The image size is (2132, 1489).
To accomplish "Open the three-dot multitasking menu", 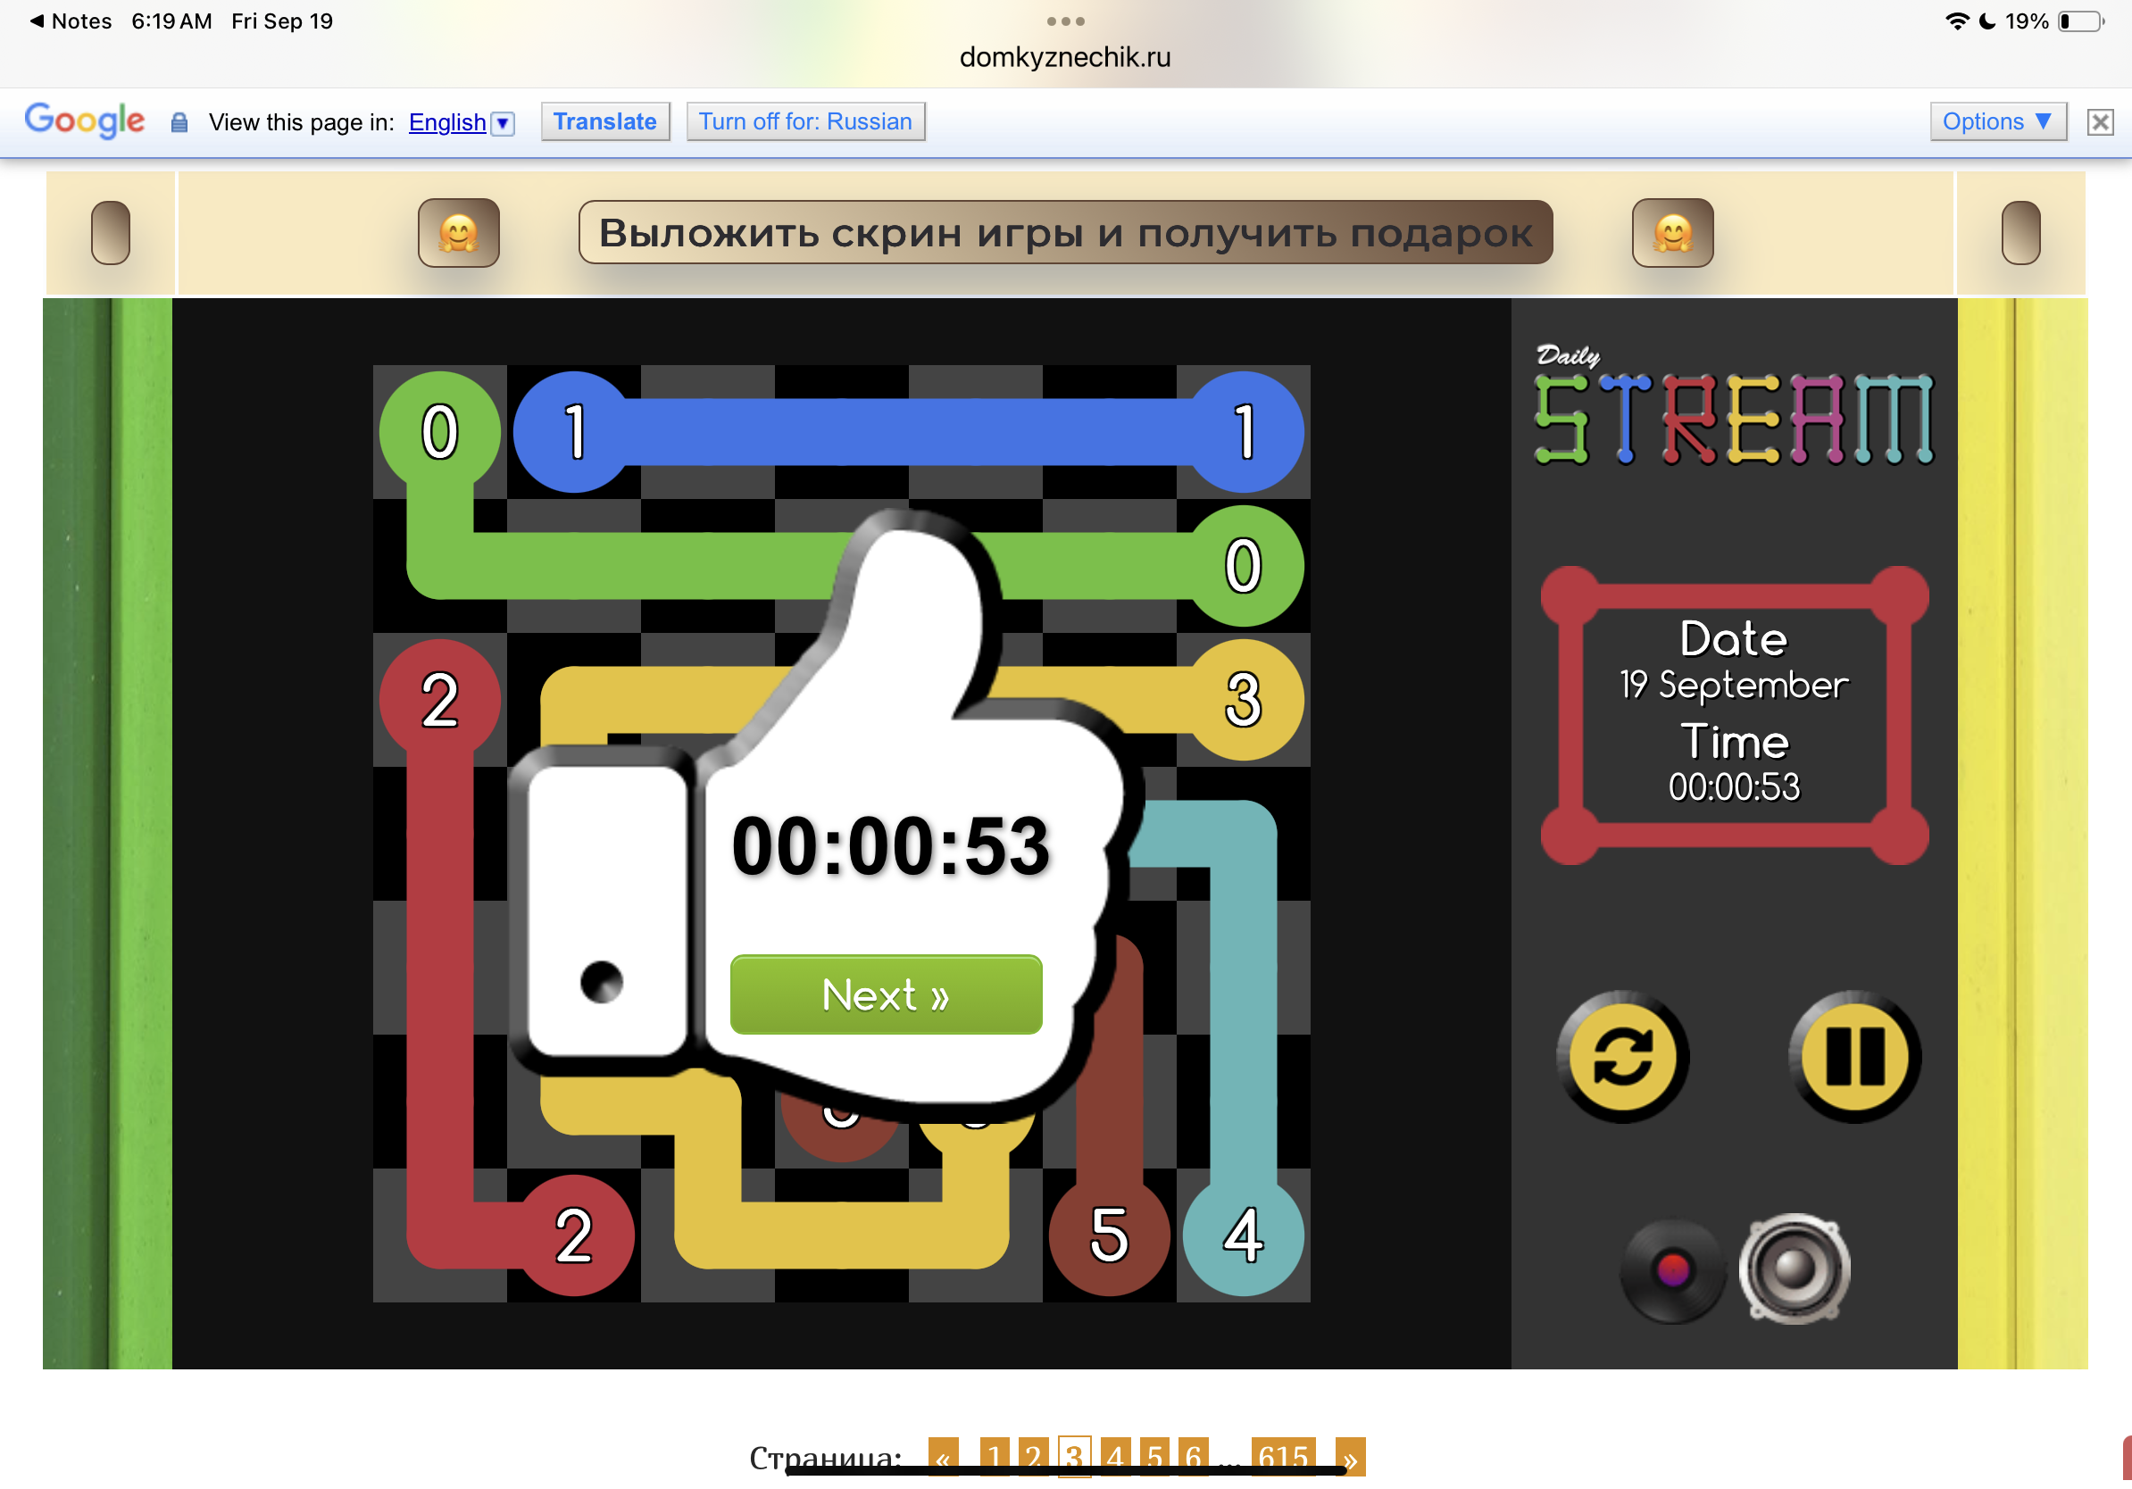I will pos(1064,21).
